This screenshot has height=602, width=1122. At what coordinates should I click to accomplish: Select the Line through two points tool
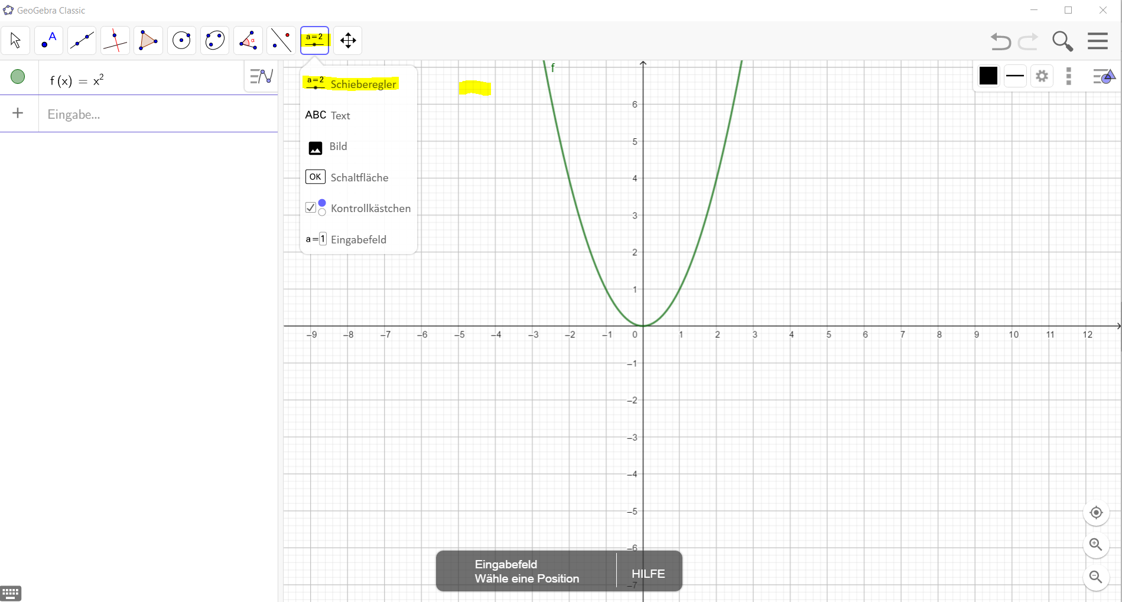pyautogui.click(x=82, y=41)
